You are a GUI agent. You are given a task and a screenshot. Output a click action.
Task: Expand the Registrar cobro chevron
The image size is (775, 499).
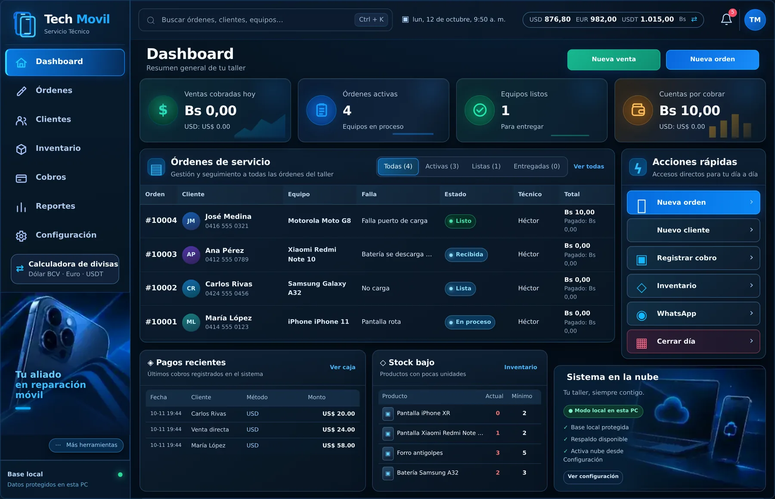coord(751,258)
